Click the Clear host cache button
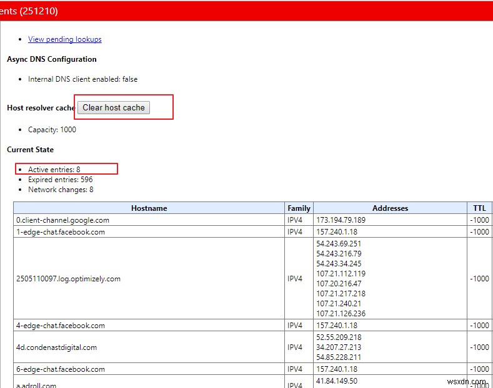 click(x=114, y=107)
